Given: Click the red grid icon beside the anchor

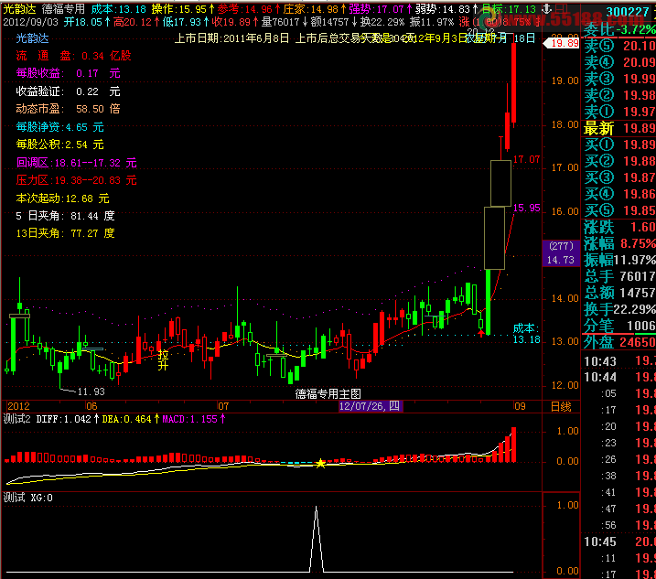Looking at the screenshot, I should (561, 8).
